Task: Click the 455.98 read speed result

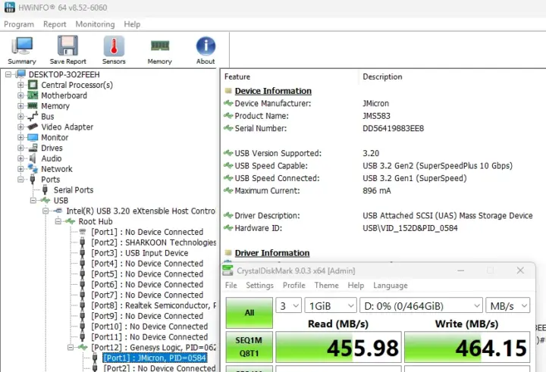Action: 338,347
